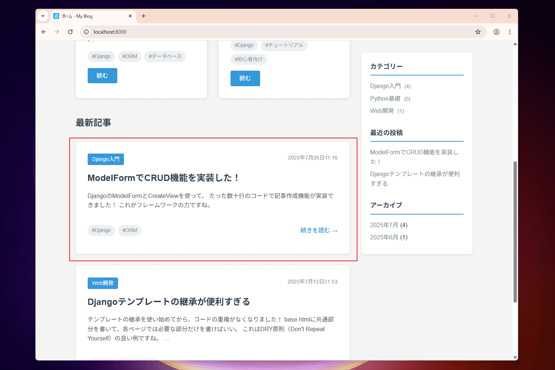Open recent post Djangoテンプレートの継承が便利すぎる in sidebar
555x370 pixels.
[415, 179]
